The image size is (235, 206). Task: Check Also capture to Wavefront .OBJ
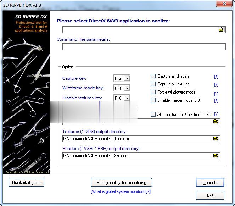tap(153, 115)
